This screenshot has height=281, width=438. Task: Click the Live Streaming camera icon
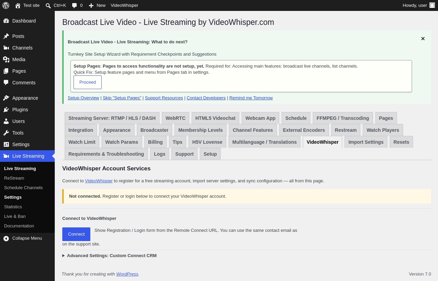6,156
